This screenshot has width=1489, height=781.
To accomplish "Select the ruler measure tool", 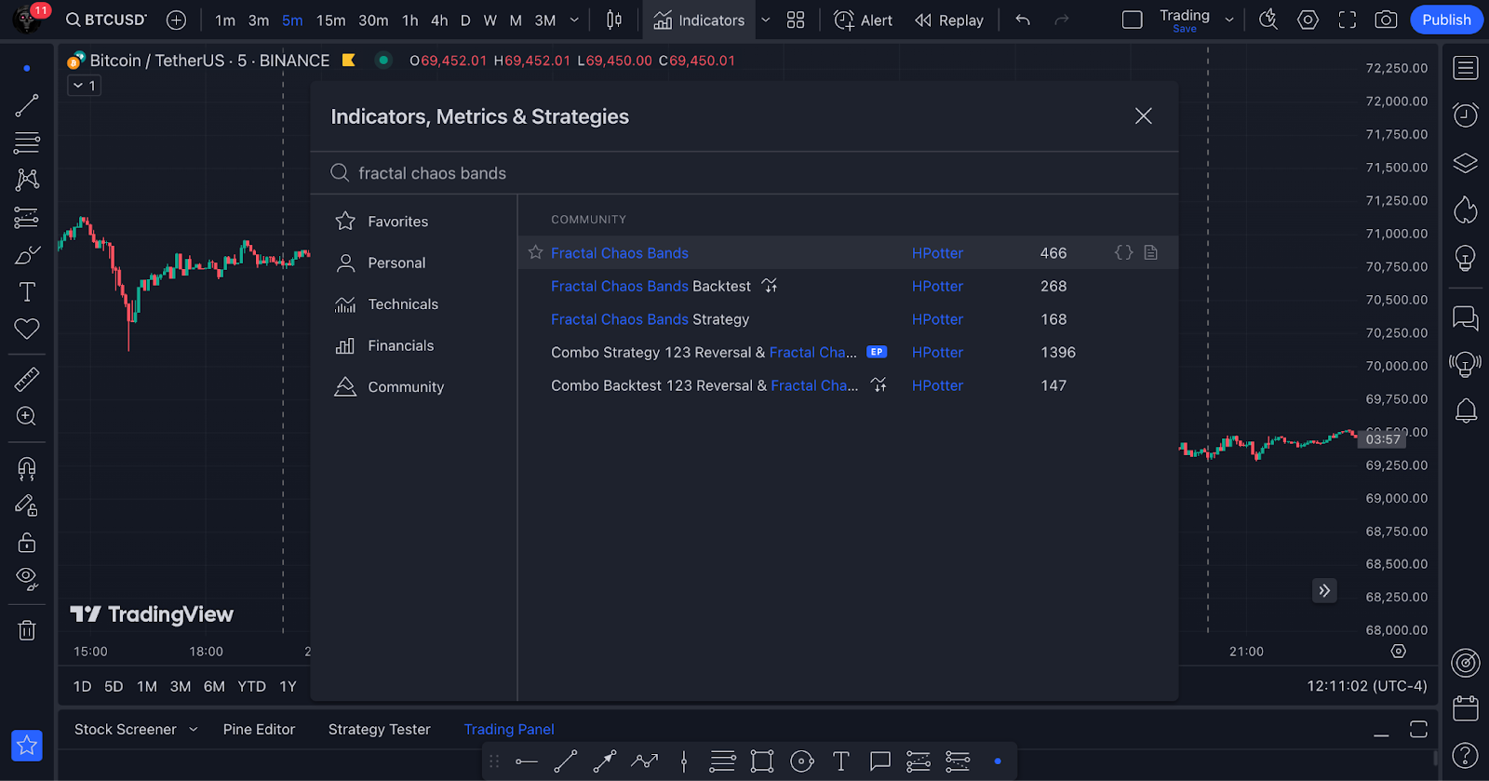I will click(x=27, y=379).
